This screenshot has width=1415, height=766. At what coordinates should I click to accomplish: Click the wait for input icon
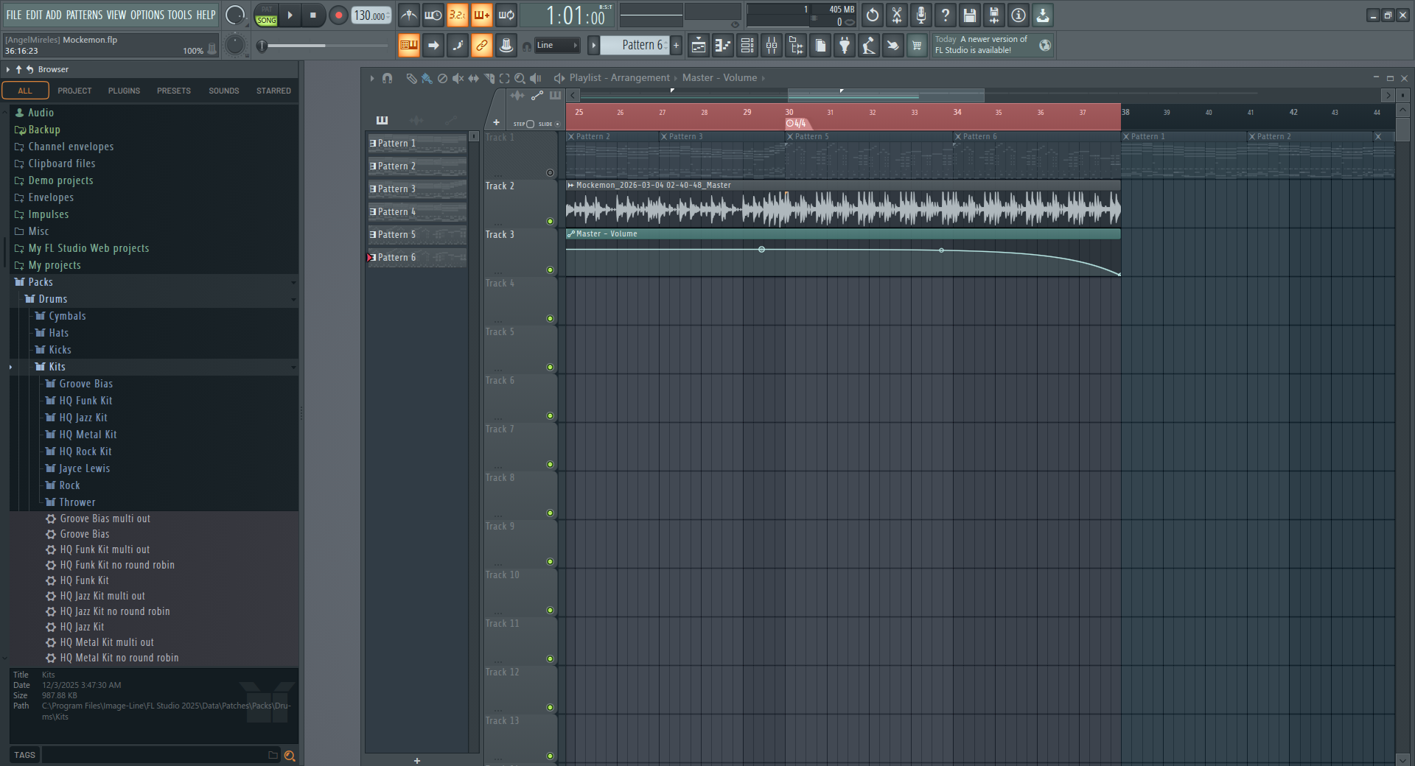pos(433,15)
